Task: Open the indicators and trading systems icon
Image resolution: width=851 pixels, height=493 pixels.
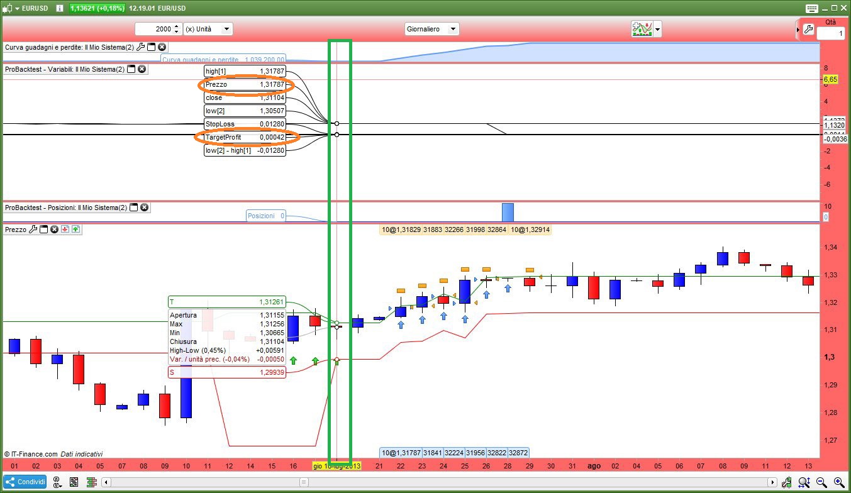Action: click(641, 29)
